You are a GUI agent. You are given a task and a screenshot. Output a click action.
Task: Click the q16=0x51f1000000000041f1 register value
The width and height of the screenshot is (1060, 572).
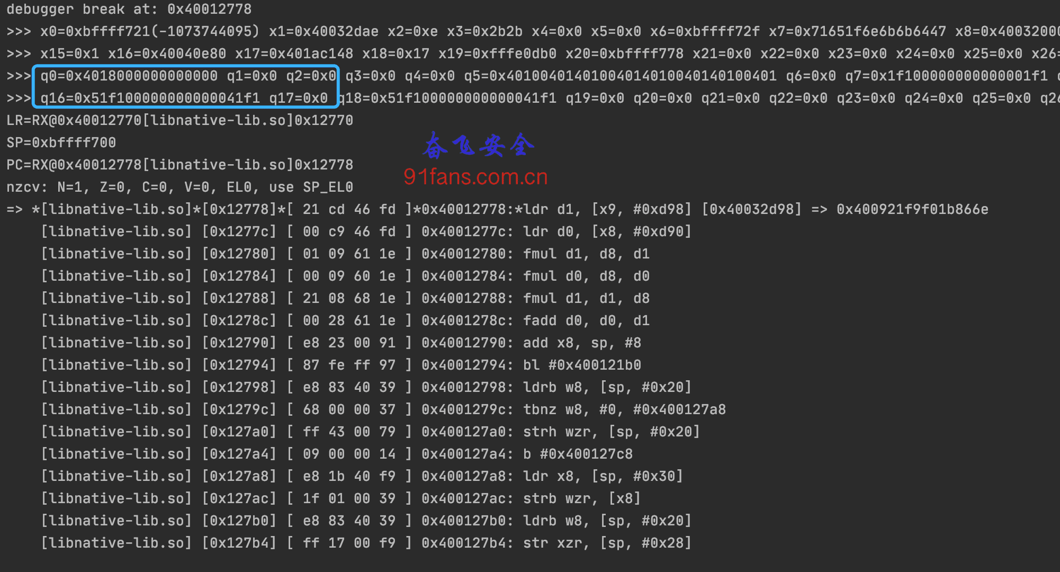point(150,98)
